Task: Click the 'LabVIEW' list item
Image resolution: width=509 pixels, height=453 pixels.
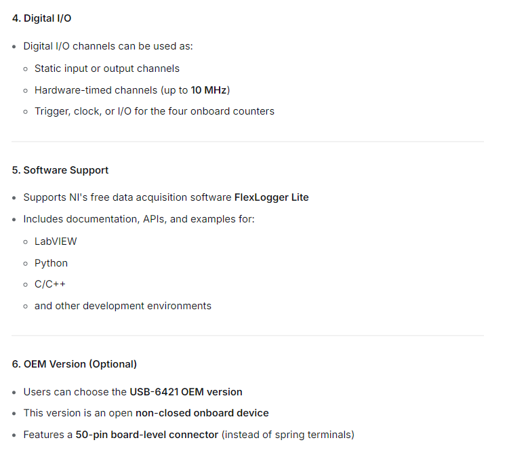Action: (x=56, y=241)
